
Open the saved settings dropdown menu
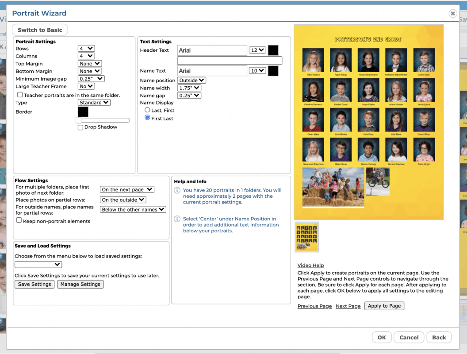38,265
